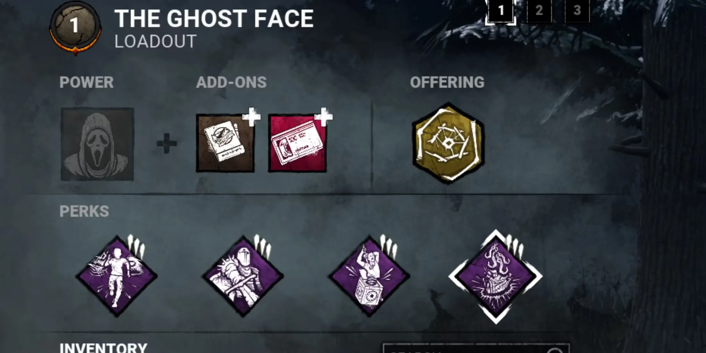The image size is (706, 353).
Task: Click the plus badge on red add-on
Action: 323,117
